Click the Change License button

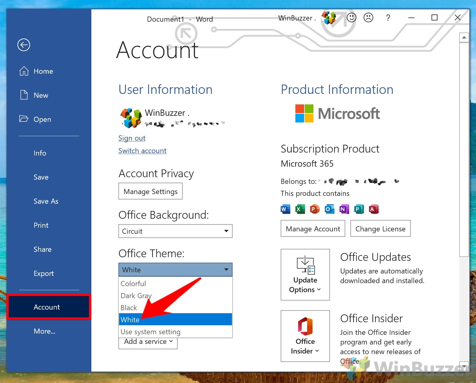(380, 229)
